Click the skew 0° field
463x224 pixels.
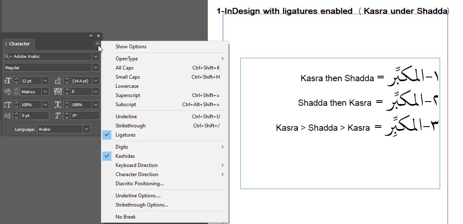click(85, 115)
